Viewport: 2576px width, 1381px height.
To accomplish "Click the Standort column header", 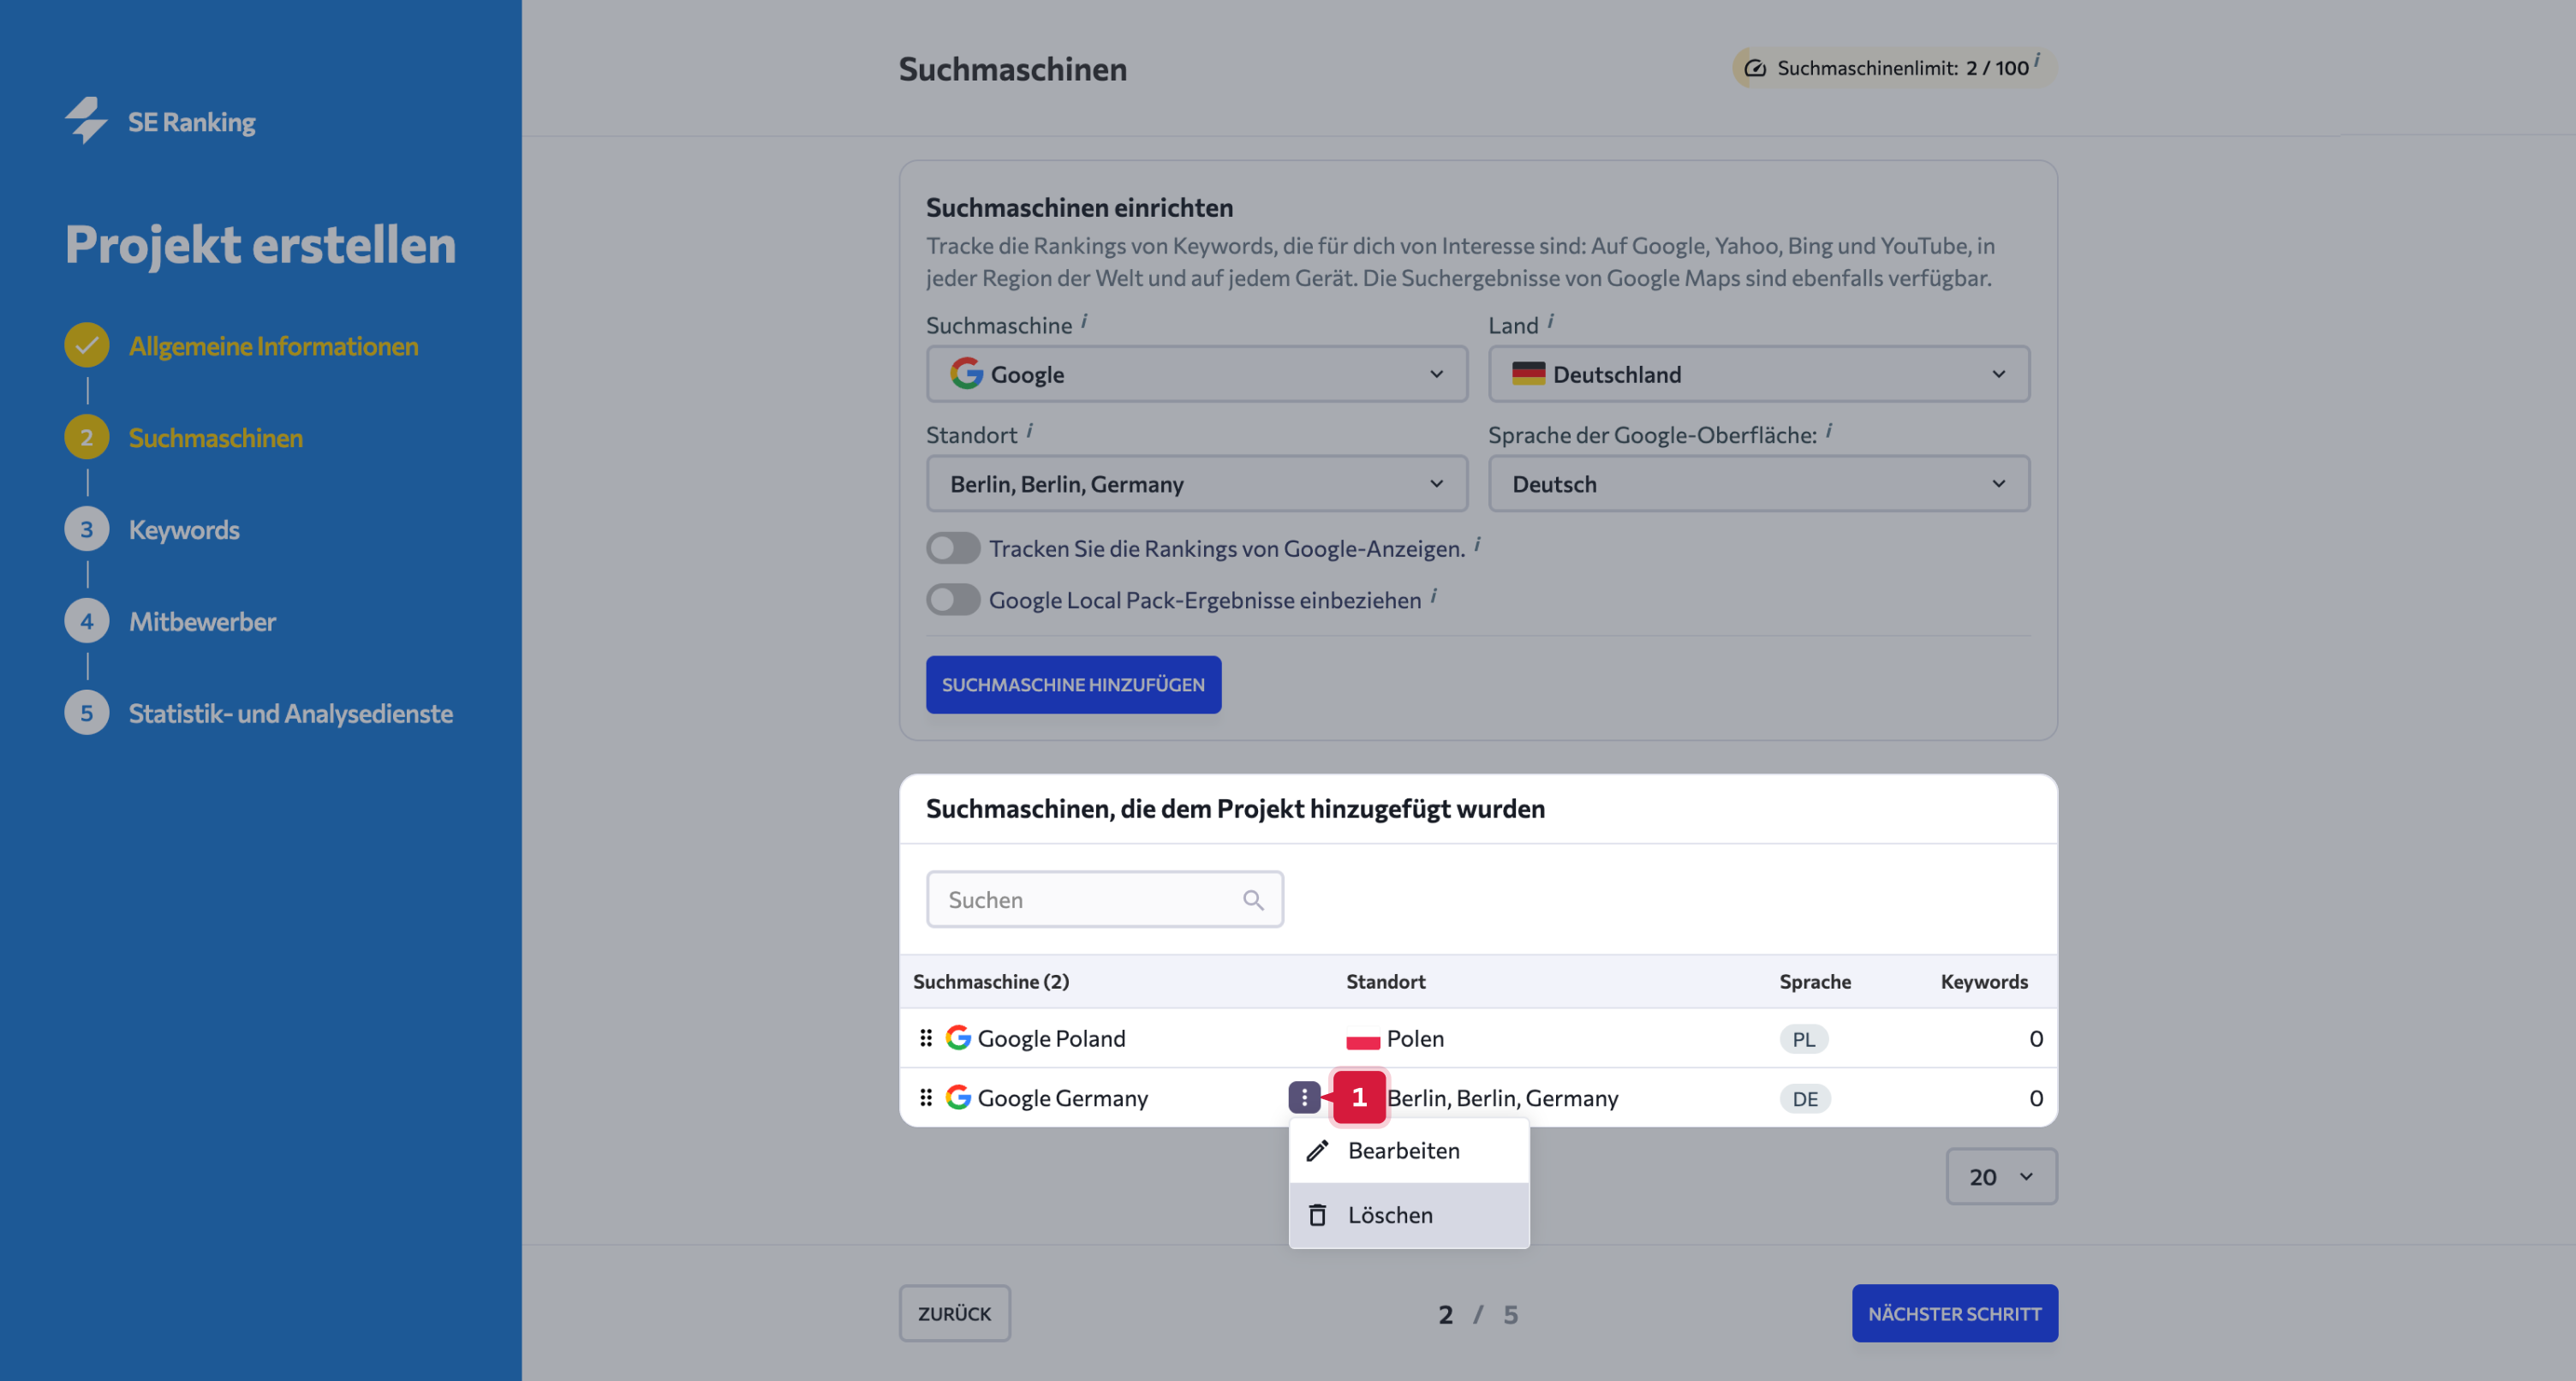I will [1385, 982].
